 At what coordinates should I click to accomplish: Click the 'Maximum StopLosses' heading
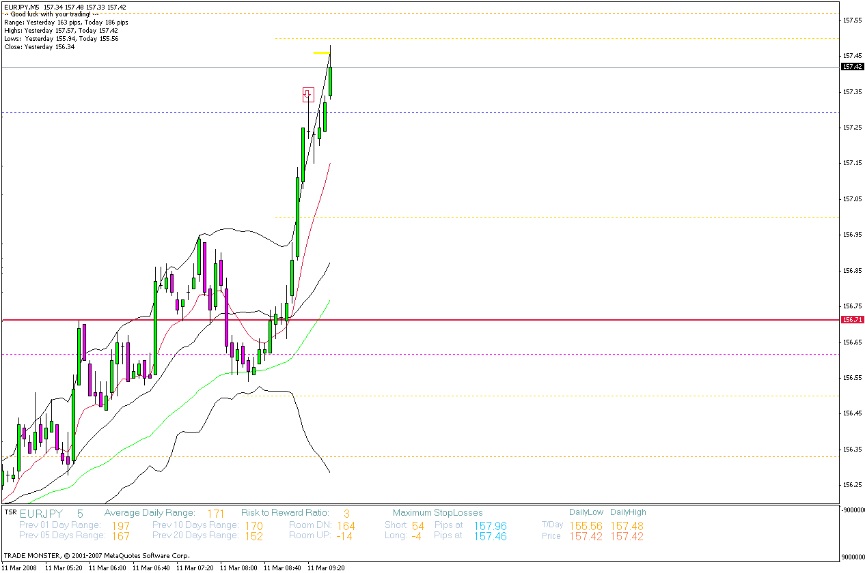click(437, 512)
